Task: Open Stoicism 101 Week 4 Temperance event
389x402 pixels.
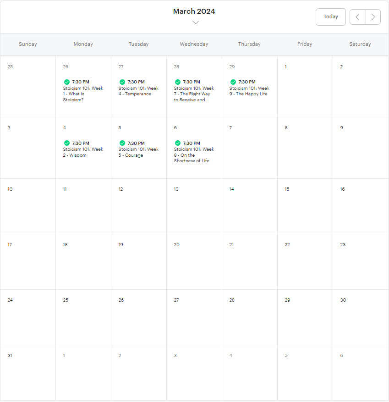Action: [x=138, y=88]
